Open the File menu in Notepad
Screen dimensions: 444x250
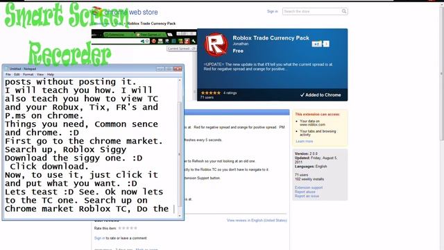[x=8, y=74]
